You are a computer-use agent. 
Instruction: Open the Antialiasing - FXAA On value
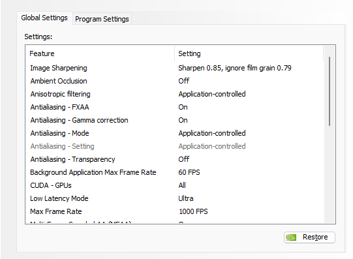pyautogui.click(x=183, y=107)
